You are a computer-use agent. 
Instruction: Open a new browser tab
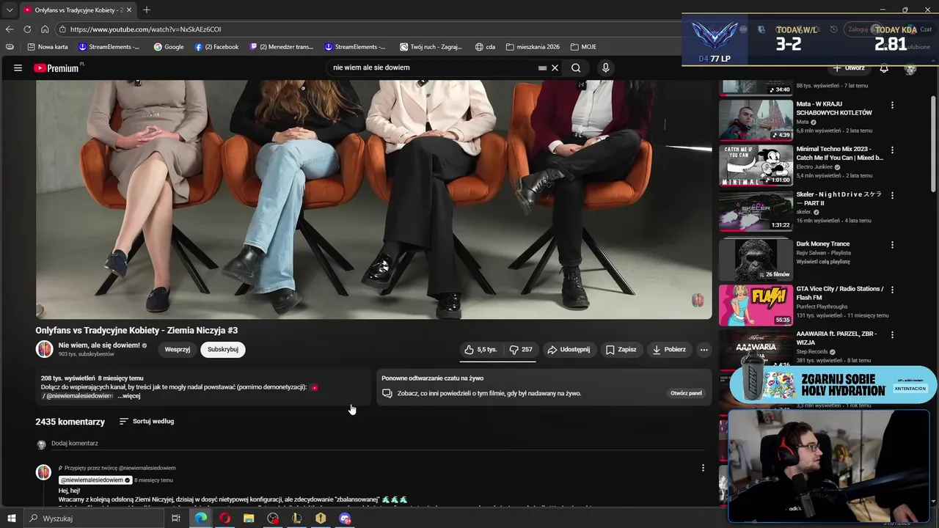point(147,10)
